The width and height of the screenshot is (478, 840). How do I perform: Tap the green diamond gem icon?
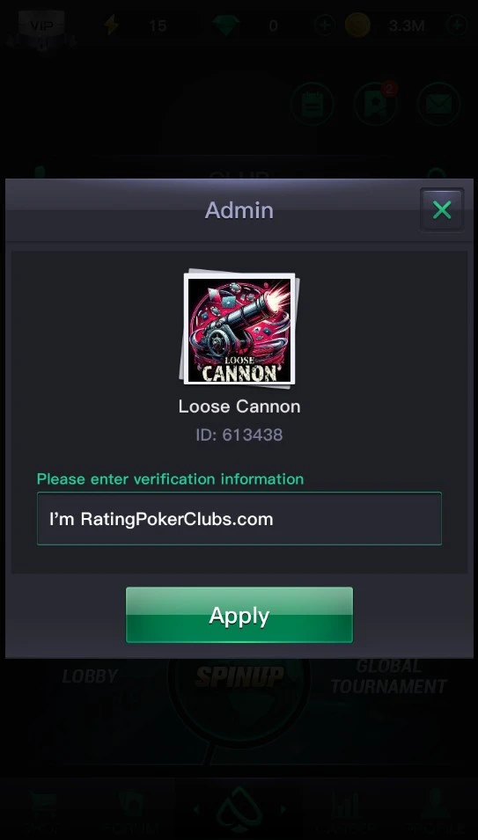tap(225, 26)
